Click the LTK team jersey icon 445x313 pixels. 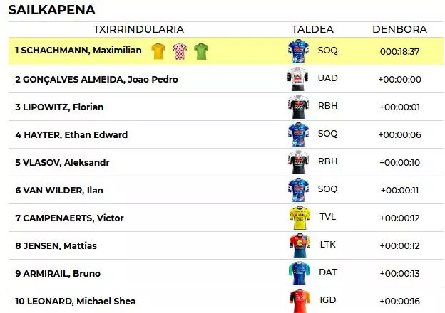(298, 245)
